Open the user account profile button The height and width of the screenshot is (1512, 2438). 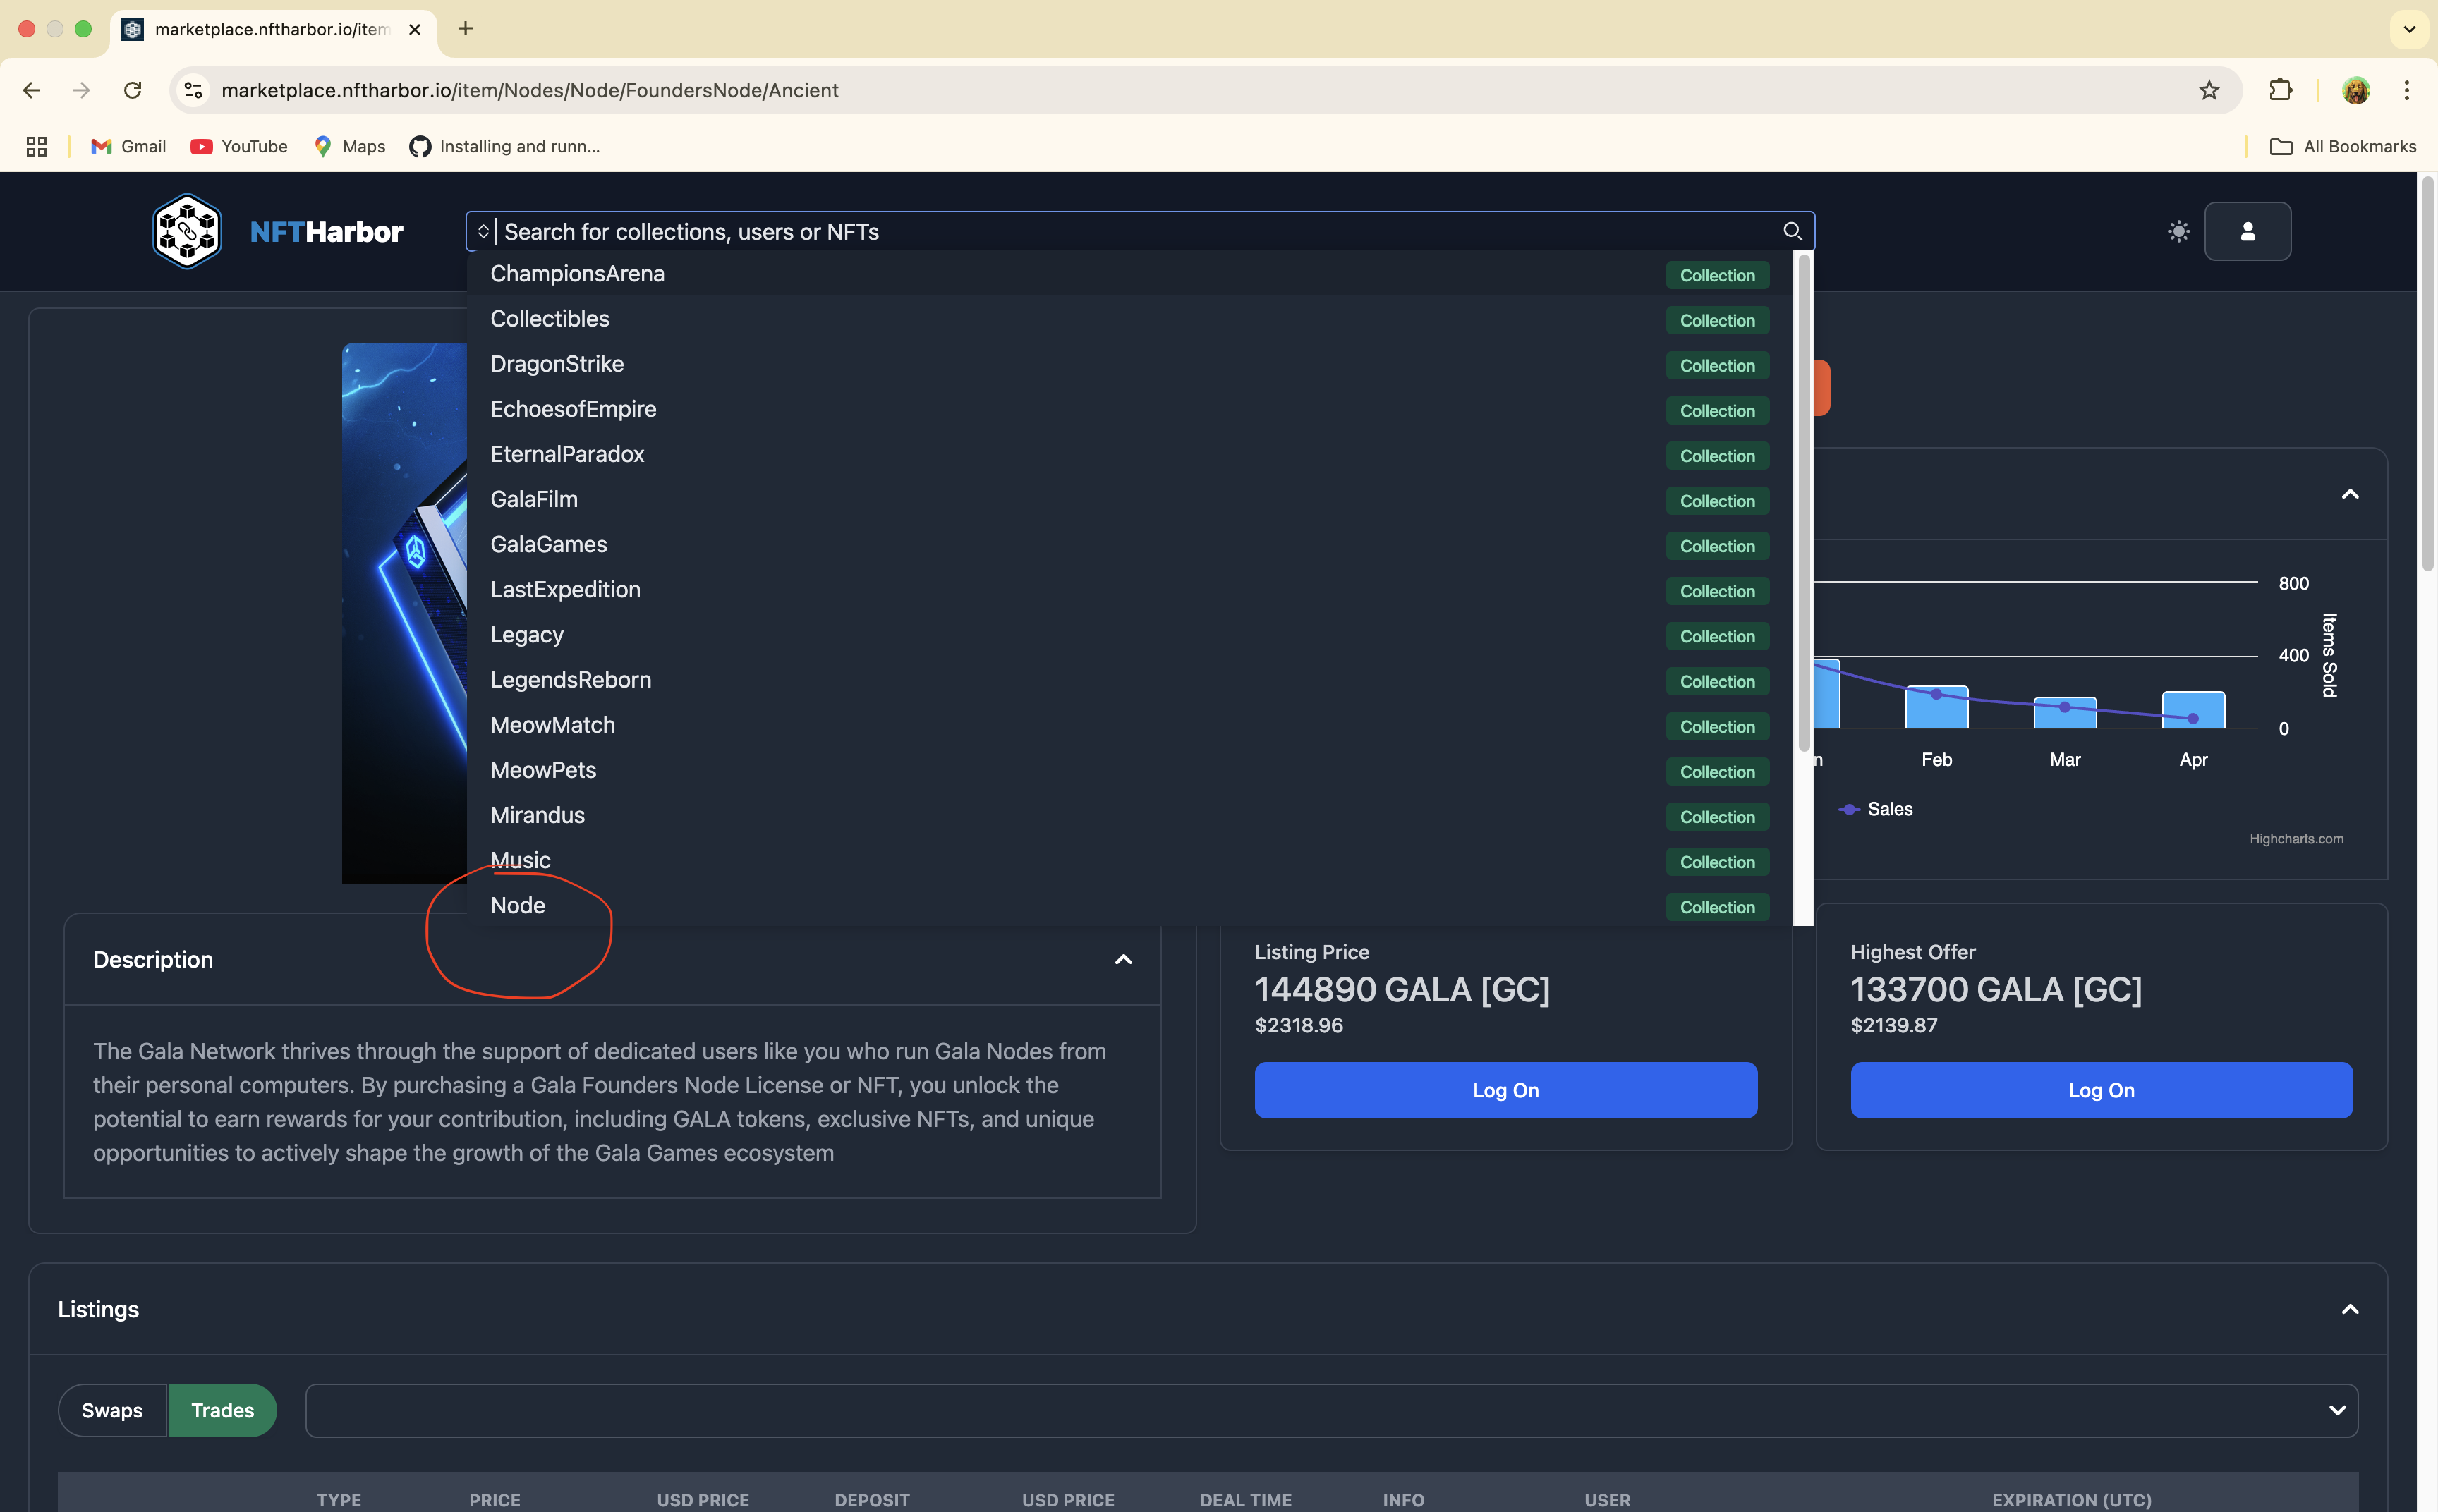click(2247, 231)
